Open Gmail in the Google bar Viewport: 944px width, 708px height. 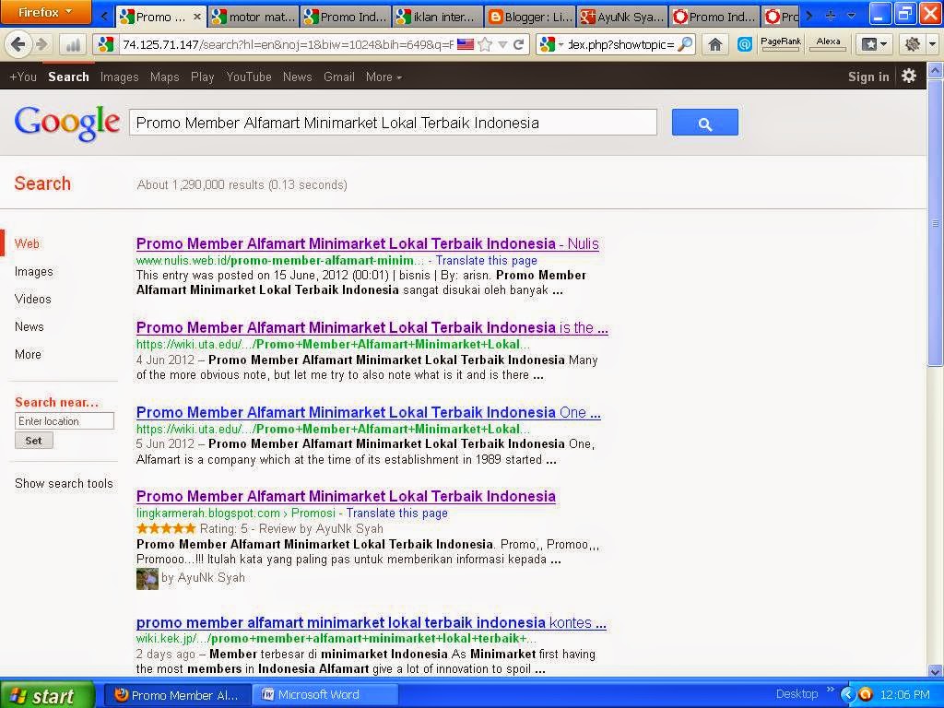pyautogui.click(x=339, y=77)
